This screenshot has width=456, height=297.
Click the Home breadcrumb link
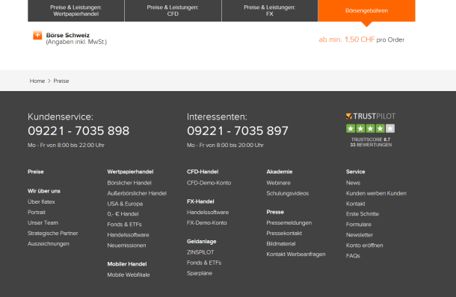tap(37, 81)
